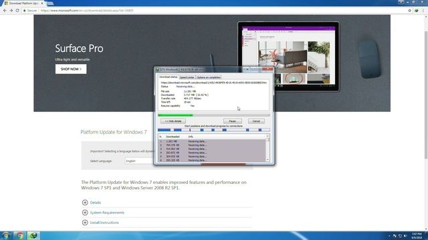Select connection row 5 in the list
428x240 pixels.
click(212, 157)
